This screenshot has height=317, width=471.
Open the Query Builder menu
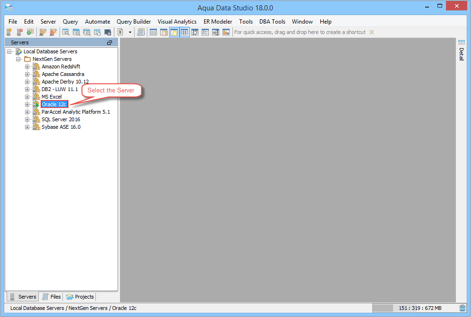click(134, 22)
